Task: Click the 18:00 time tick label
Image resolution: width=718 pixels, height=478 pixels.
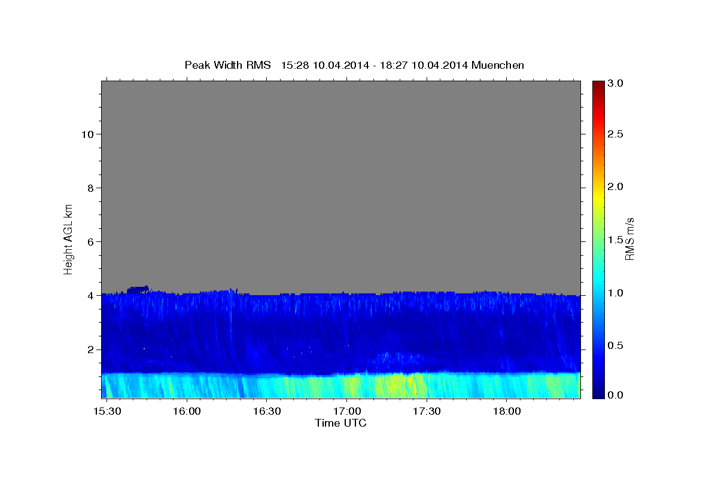Action: (x=507, y=411)
